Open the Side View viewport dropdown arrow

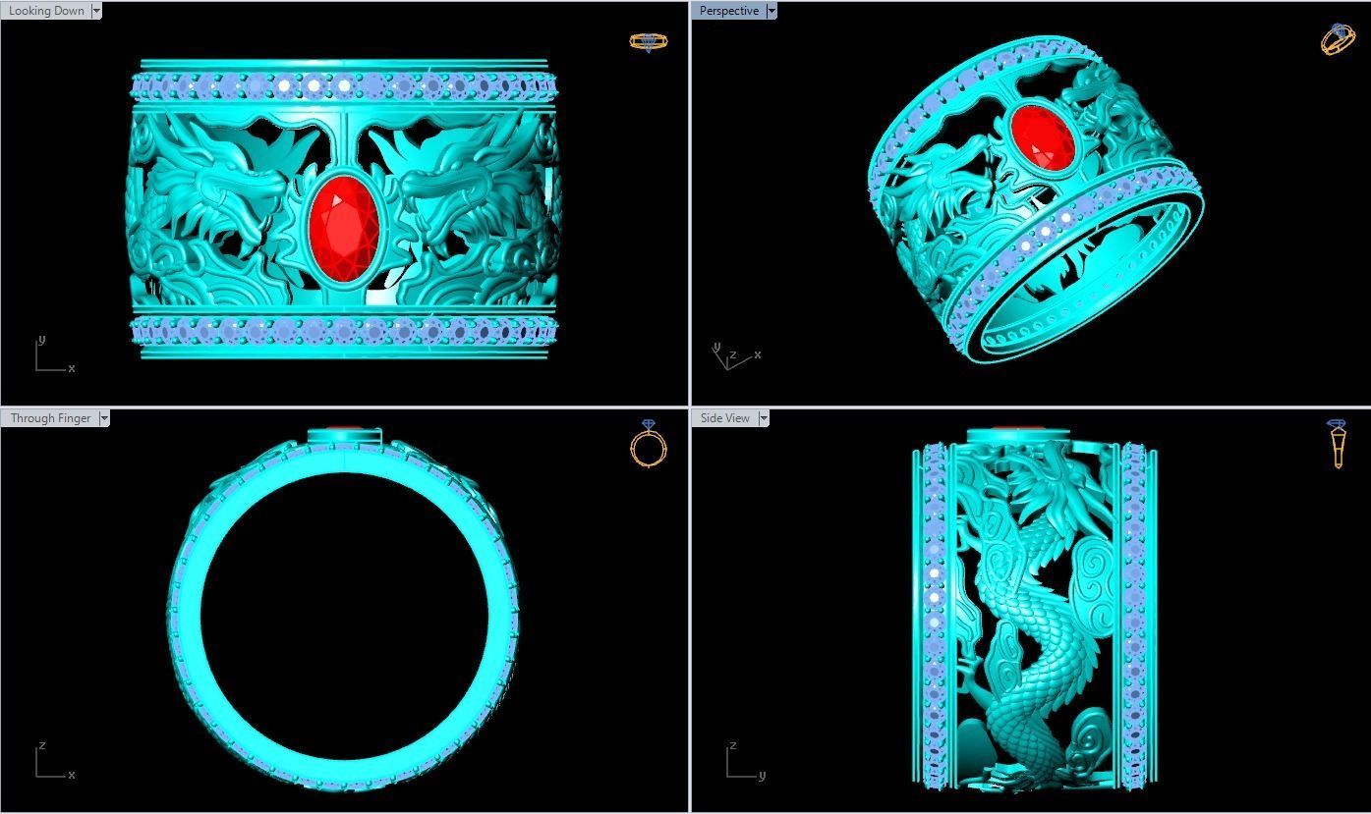(x=764, y=418)
